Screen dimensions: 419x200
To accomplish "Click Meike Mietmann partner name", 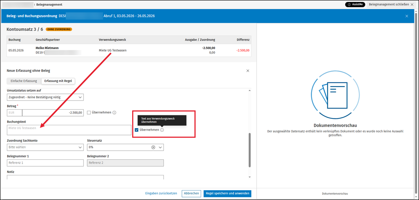I will point(47,48).
